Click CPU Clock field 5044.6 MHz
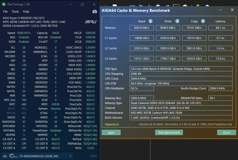 tap(181, 79)
